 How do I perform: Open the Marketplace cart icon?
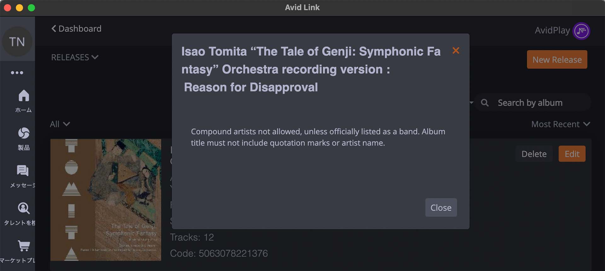pyautogui.click(x=24, y=246)
